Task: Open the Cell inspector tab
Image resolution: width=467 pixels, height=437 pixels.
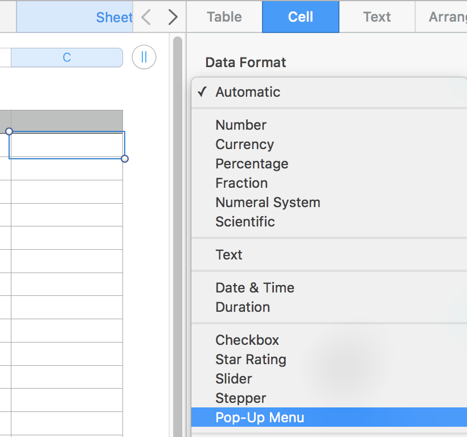Action: coord(301,17)
